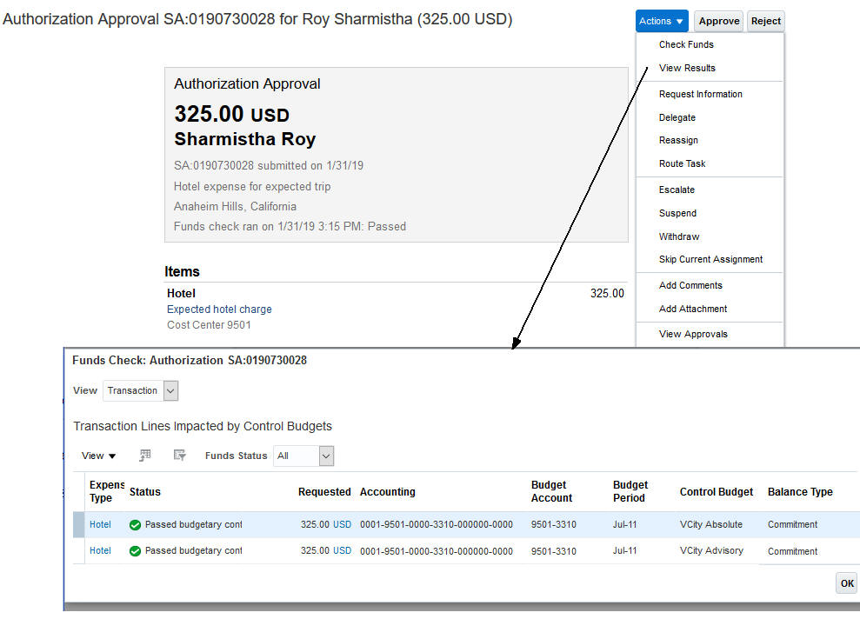Click the USD link in VCity Advisory row
Image resolution: width=860 pixels, height=619 pixels.
(x=342, y=550)
